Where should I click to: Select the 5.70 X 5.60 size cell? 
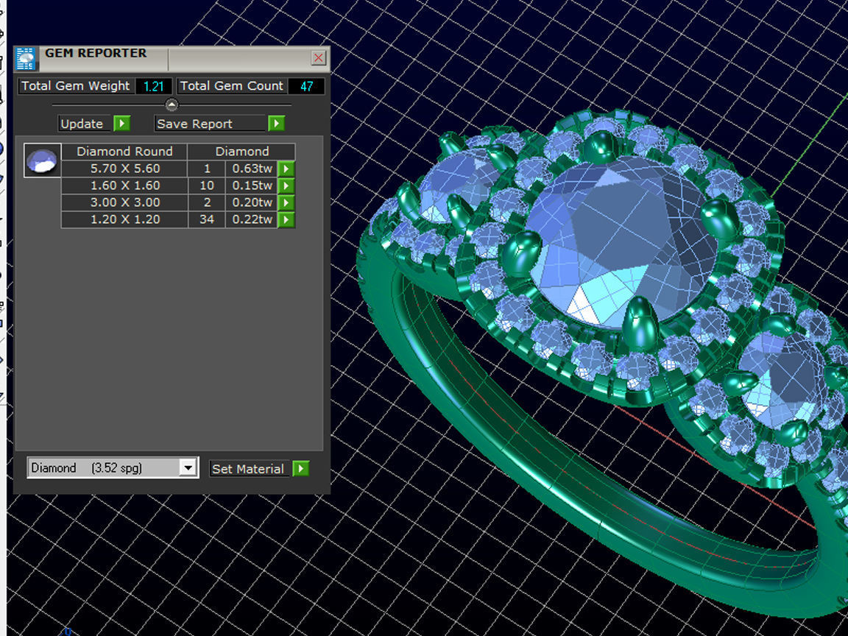coord(125,169)
